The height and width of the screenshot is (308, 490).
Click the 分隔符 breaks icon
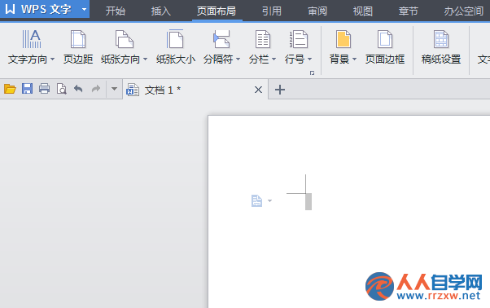coord(221,39)
